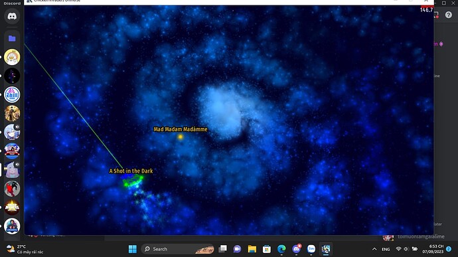Open the weather widget showing 27°C

pos(25,249)
